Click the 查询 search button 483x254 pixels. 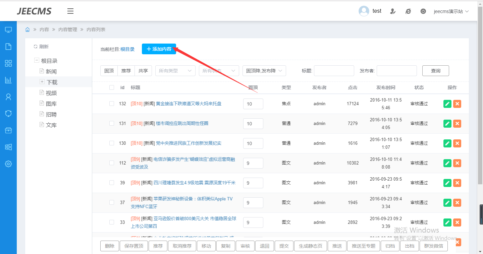435,71
